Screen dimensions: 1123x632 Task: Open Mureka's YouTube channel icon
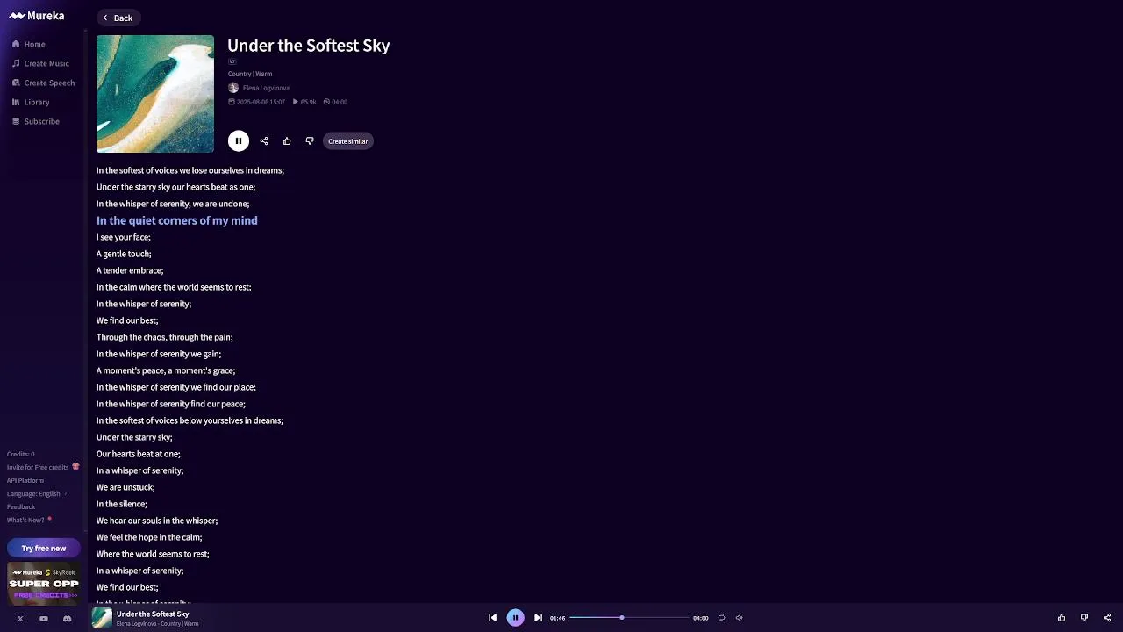point(44,619)
